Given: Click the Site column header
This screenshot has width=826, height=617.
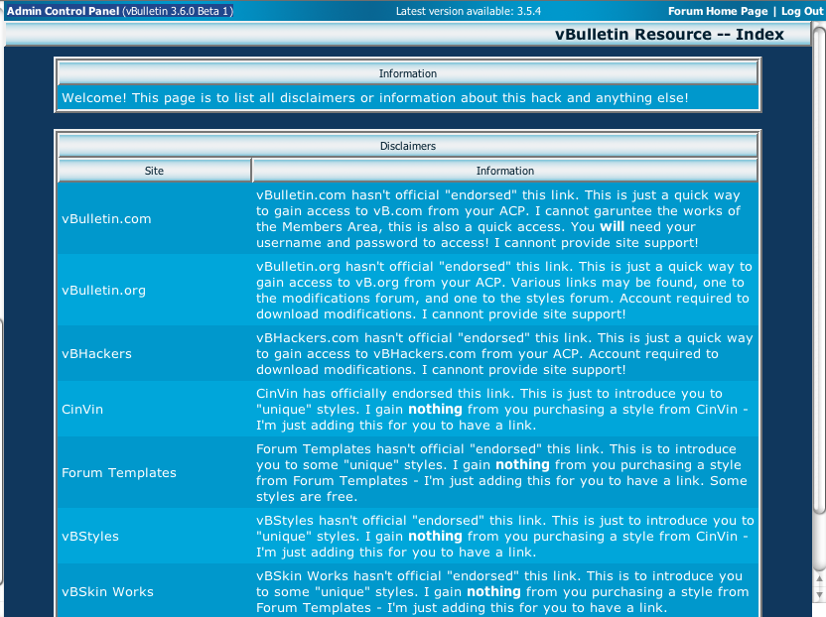Looking at the screenshot, I should click(x=154, y=171).
